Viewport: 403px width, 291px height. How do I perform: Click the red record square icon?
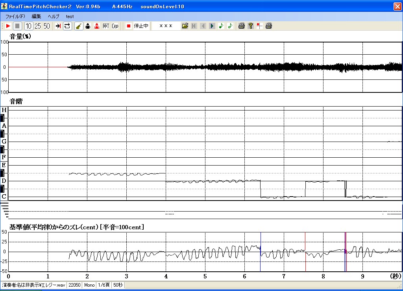[129, 26]
